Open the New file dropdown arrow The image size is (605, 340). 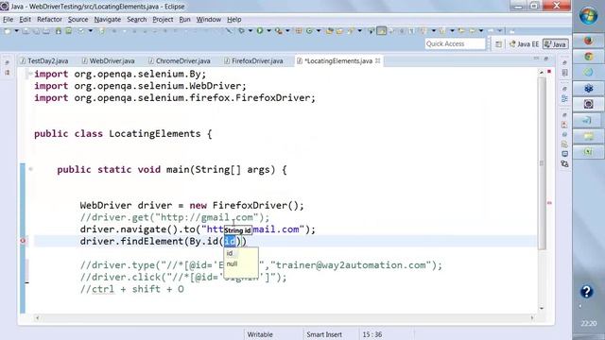coord(17,31)
